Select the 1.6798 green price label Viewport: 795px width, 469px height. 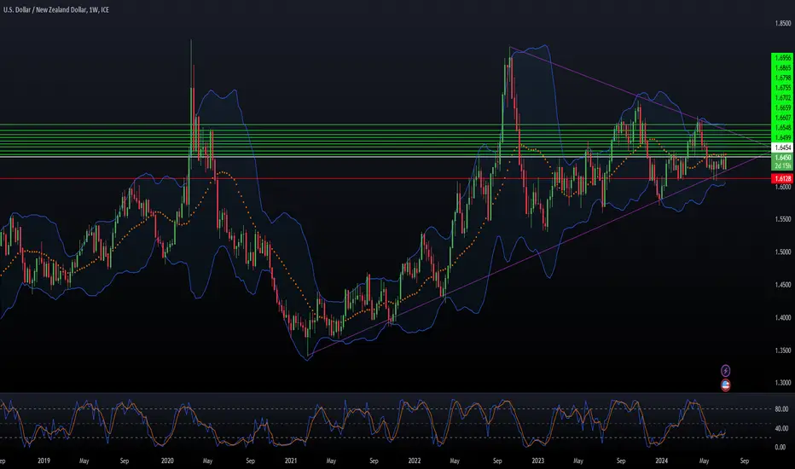pos(782,78)
